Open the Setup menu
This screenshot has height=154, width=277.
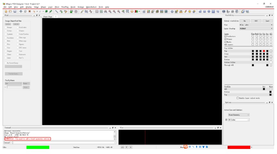(36, 7)
